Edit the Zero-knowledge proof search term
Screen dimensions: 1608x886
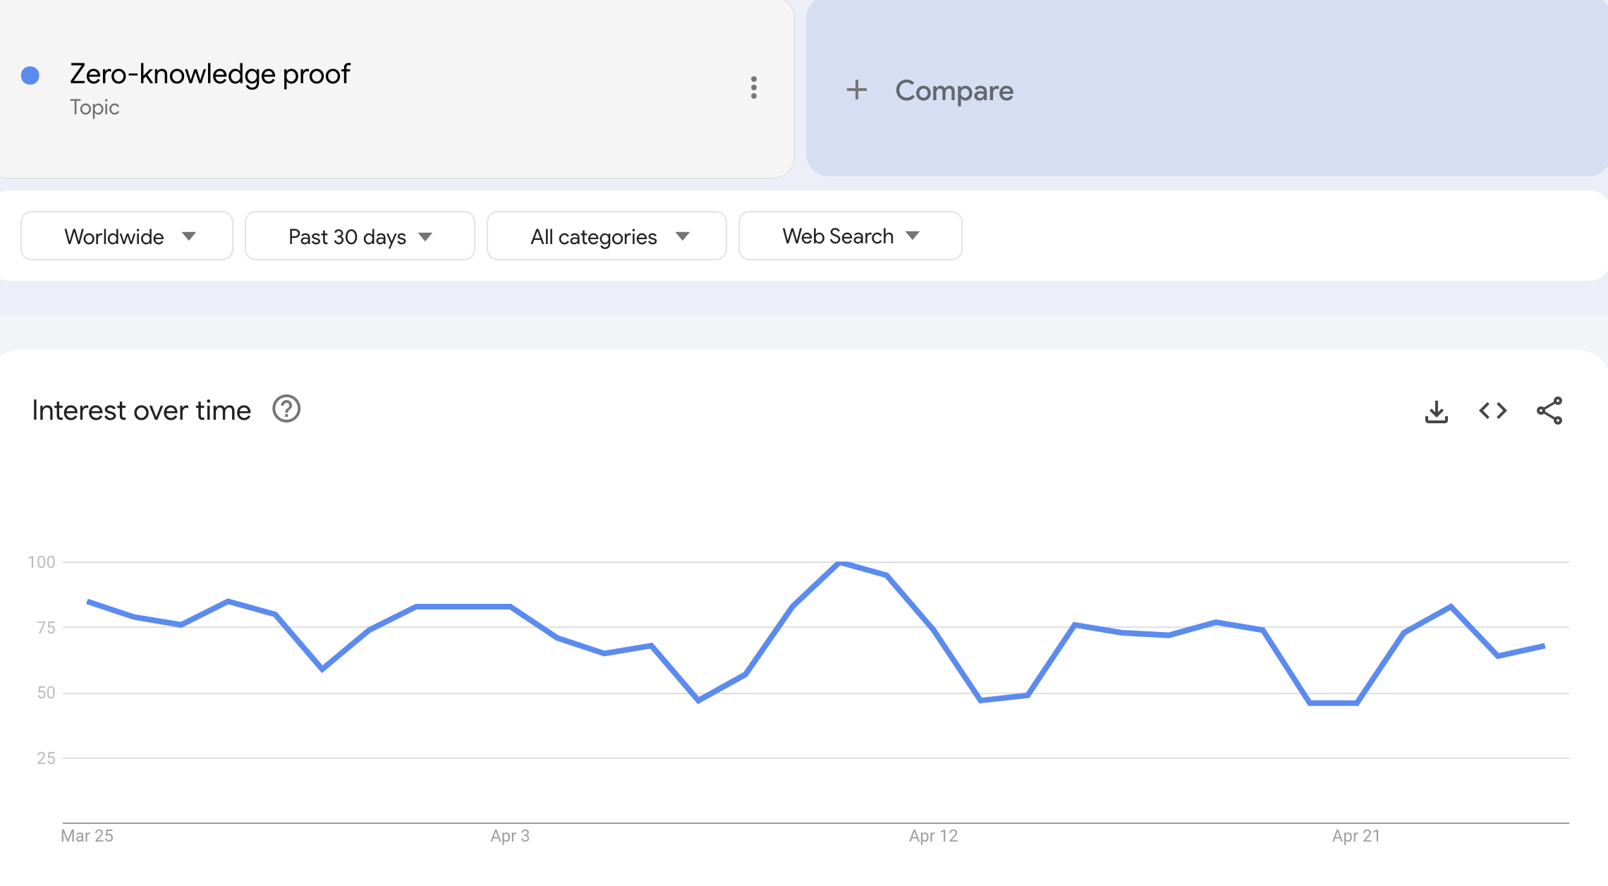(x=210, y=74)
